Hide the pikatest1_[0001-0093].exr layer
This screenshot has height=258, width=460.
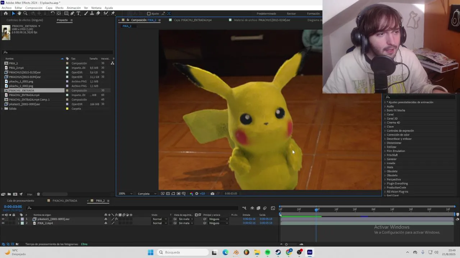(3, 219)
